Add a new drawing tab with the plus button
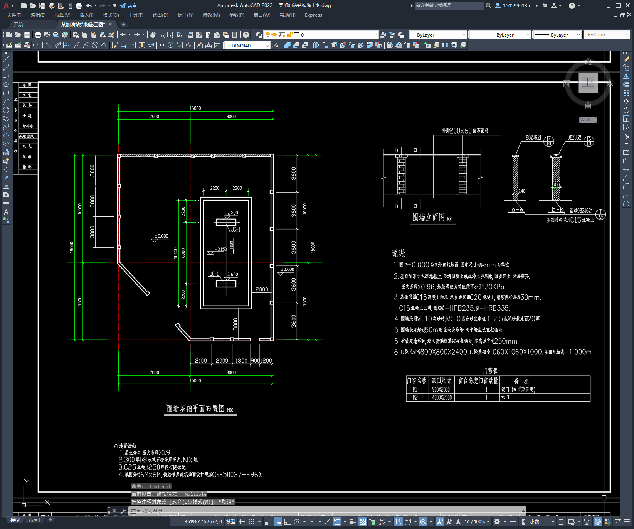Screen dimensions: 634x529 click(124, 25)
